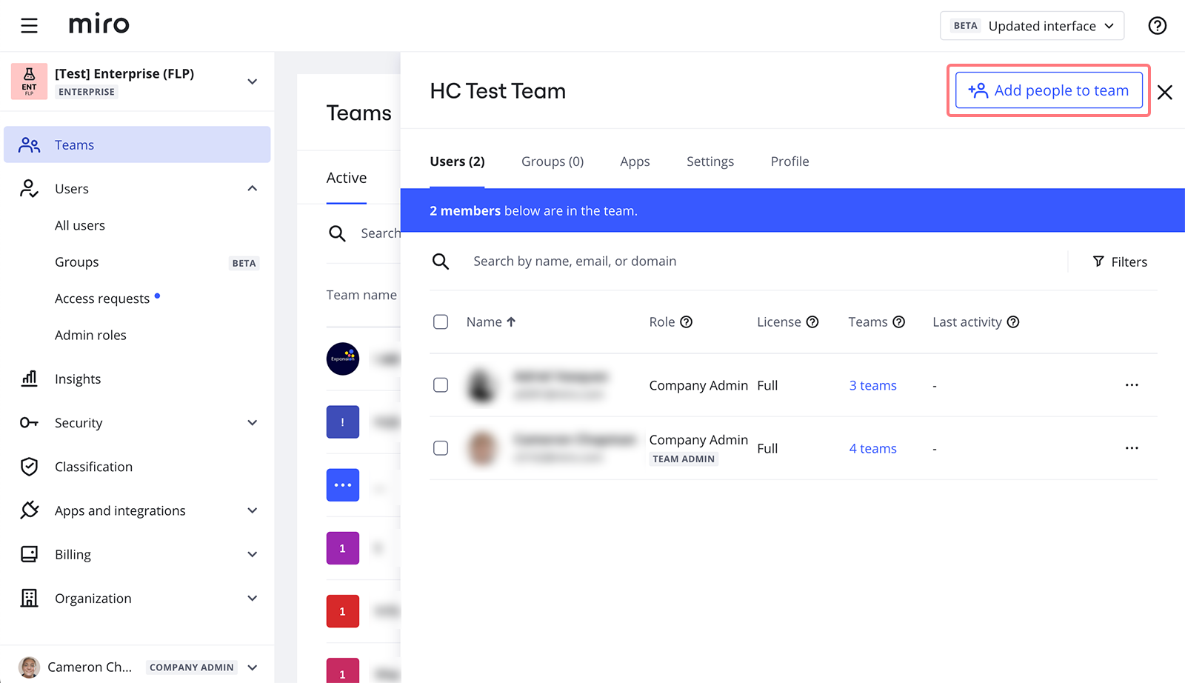Click the Role column help icon
The image size is (1185, 683).
686,322
